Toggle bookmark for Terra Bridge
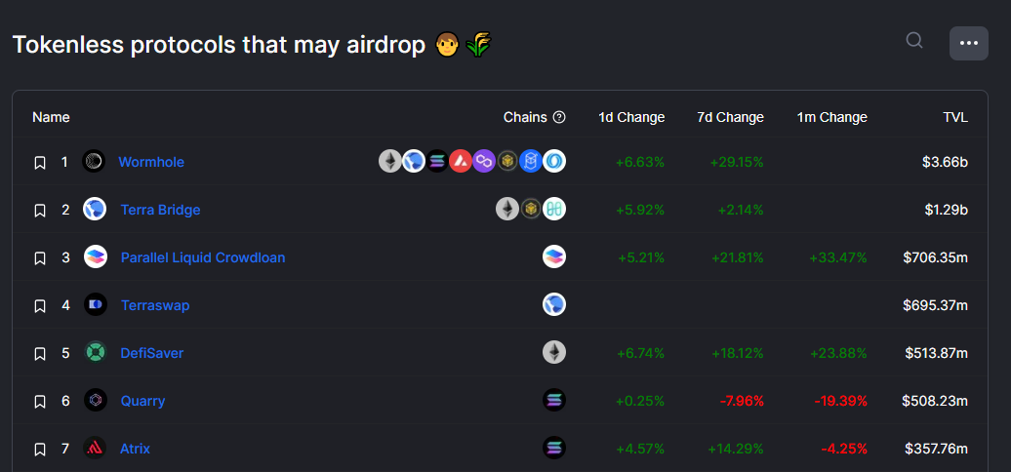Viewport: 1011px width, 472px height. pyautogui.click(x=40, y=211)
